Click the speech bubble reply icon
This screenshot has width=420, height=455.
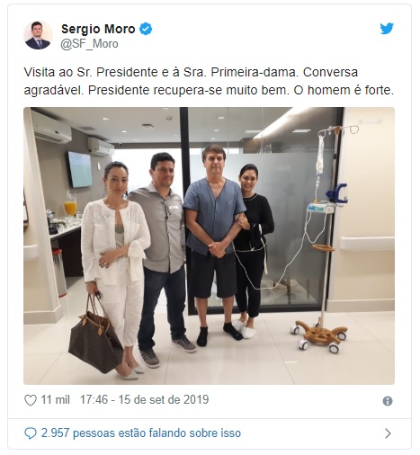pyautogui.click(x=31, y=433)
